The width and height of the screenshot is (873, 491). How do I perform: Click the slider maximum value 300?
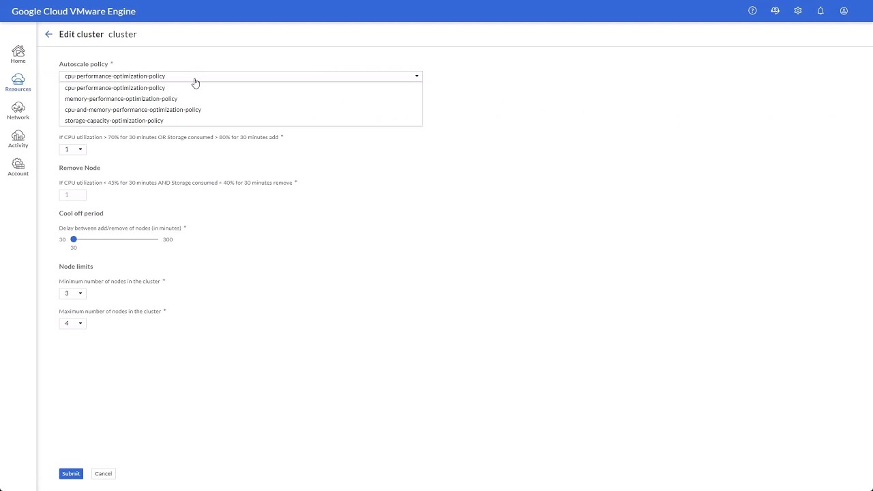tap(168, 239)
